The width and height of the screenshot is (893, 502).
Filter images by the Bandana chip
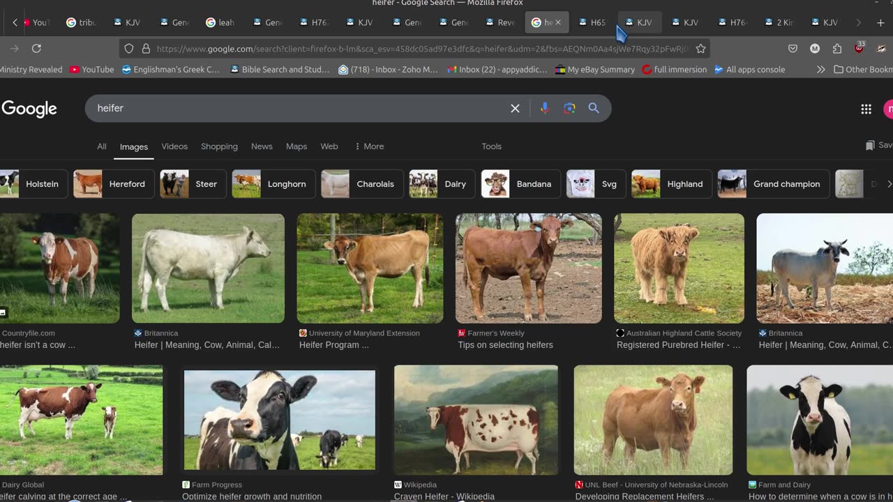(520, 184)
